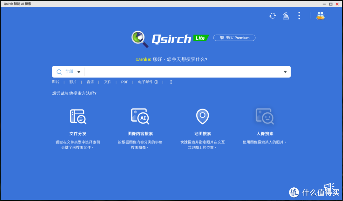The height and width of the screenshot is (201, 343).
Task: Show more file type filters
Action: pos(171,82)
